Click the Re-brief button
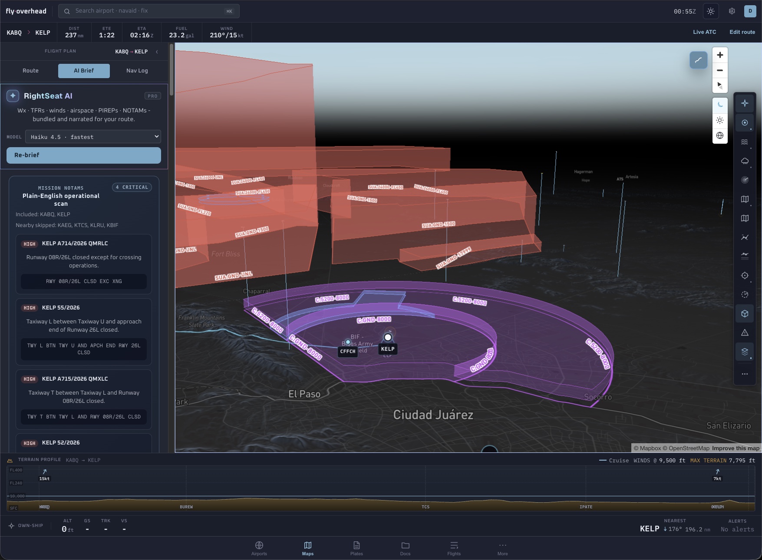The width and height of the screenshot is (762, 560). pos(84,155)
